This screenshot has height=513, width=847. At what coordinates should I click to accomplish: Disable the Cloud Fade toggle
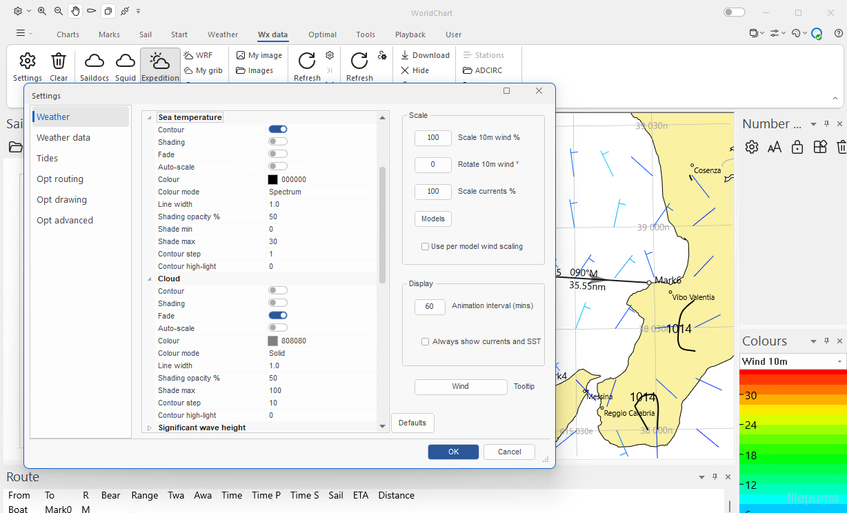(x=278, y=316)
